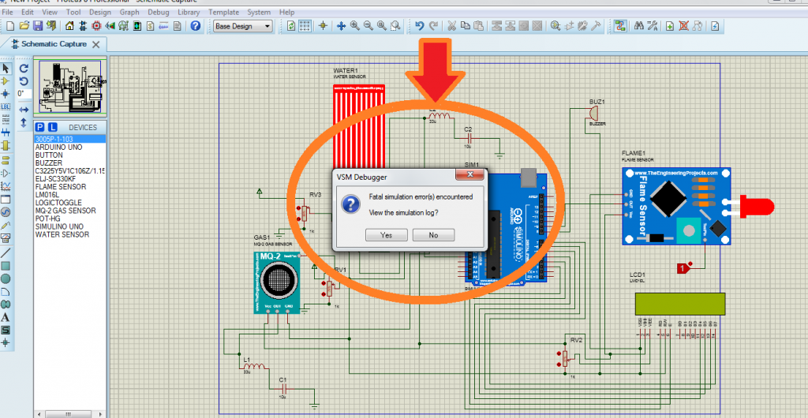The image size is (808, 418).
Task: Open the File menu
Action: pyautogui.click(x=8, y=12)
